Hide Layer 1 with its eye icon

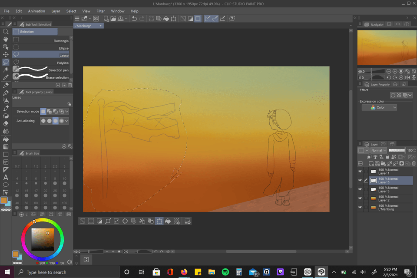pos(360,172)
